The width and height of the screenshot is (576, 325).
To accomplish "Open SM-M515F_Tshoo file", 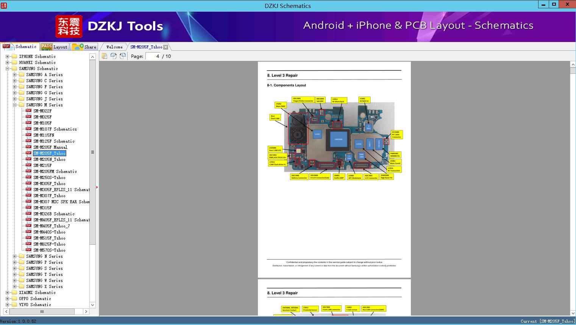I will coord(49,238).
